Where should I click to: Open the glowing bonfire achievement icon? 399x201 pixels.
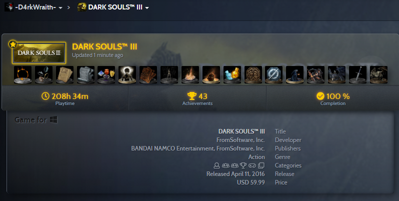coord(190,75)
